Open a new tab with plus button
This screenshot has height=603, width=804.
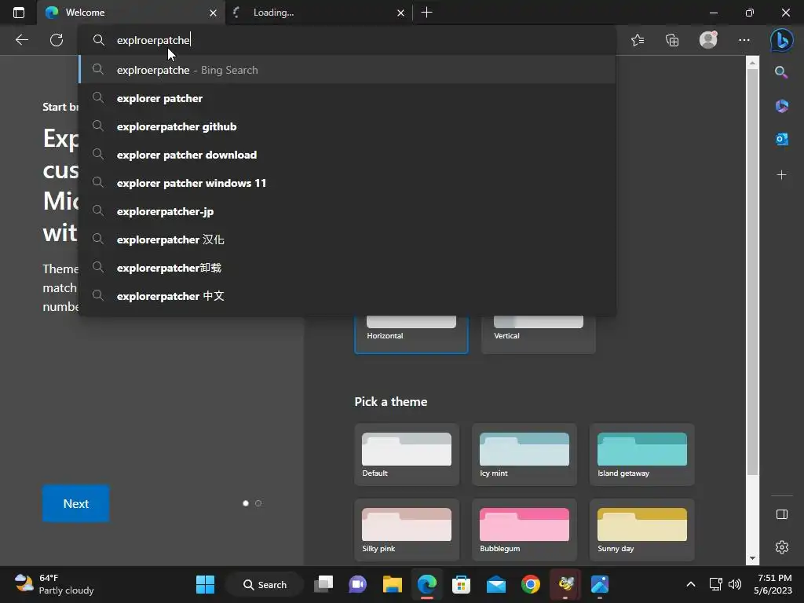[x=426, y=13]
